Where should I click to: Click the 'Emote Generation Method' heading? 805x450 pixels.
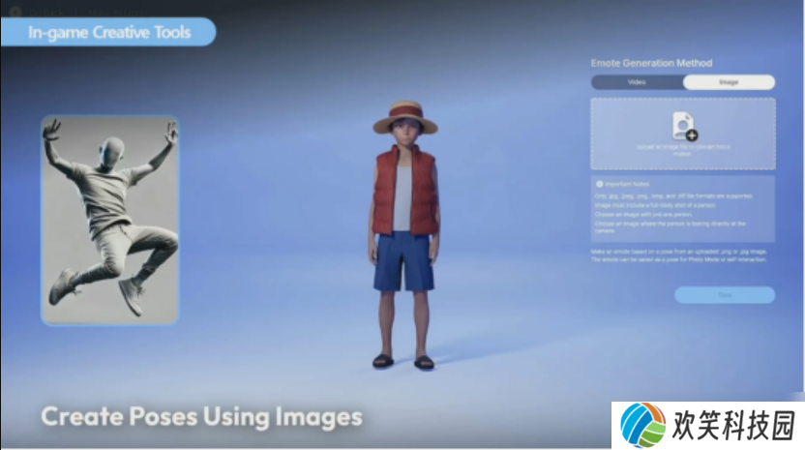[651, 63]
